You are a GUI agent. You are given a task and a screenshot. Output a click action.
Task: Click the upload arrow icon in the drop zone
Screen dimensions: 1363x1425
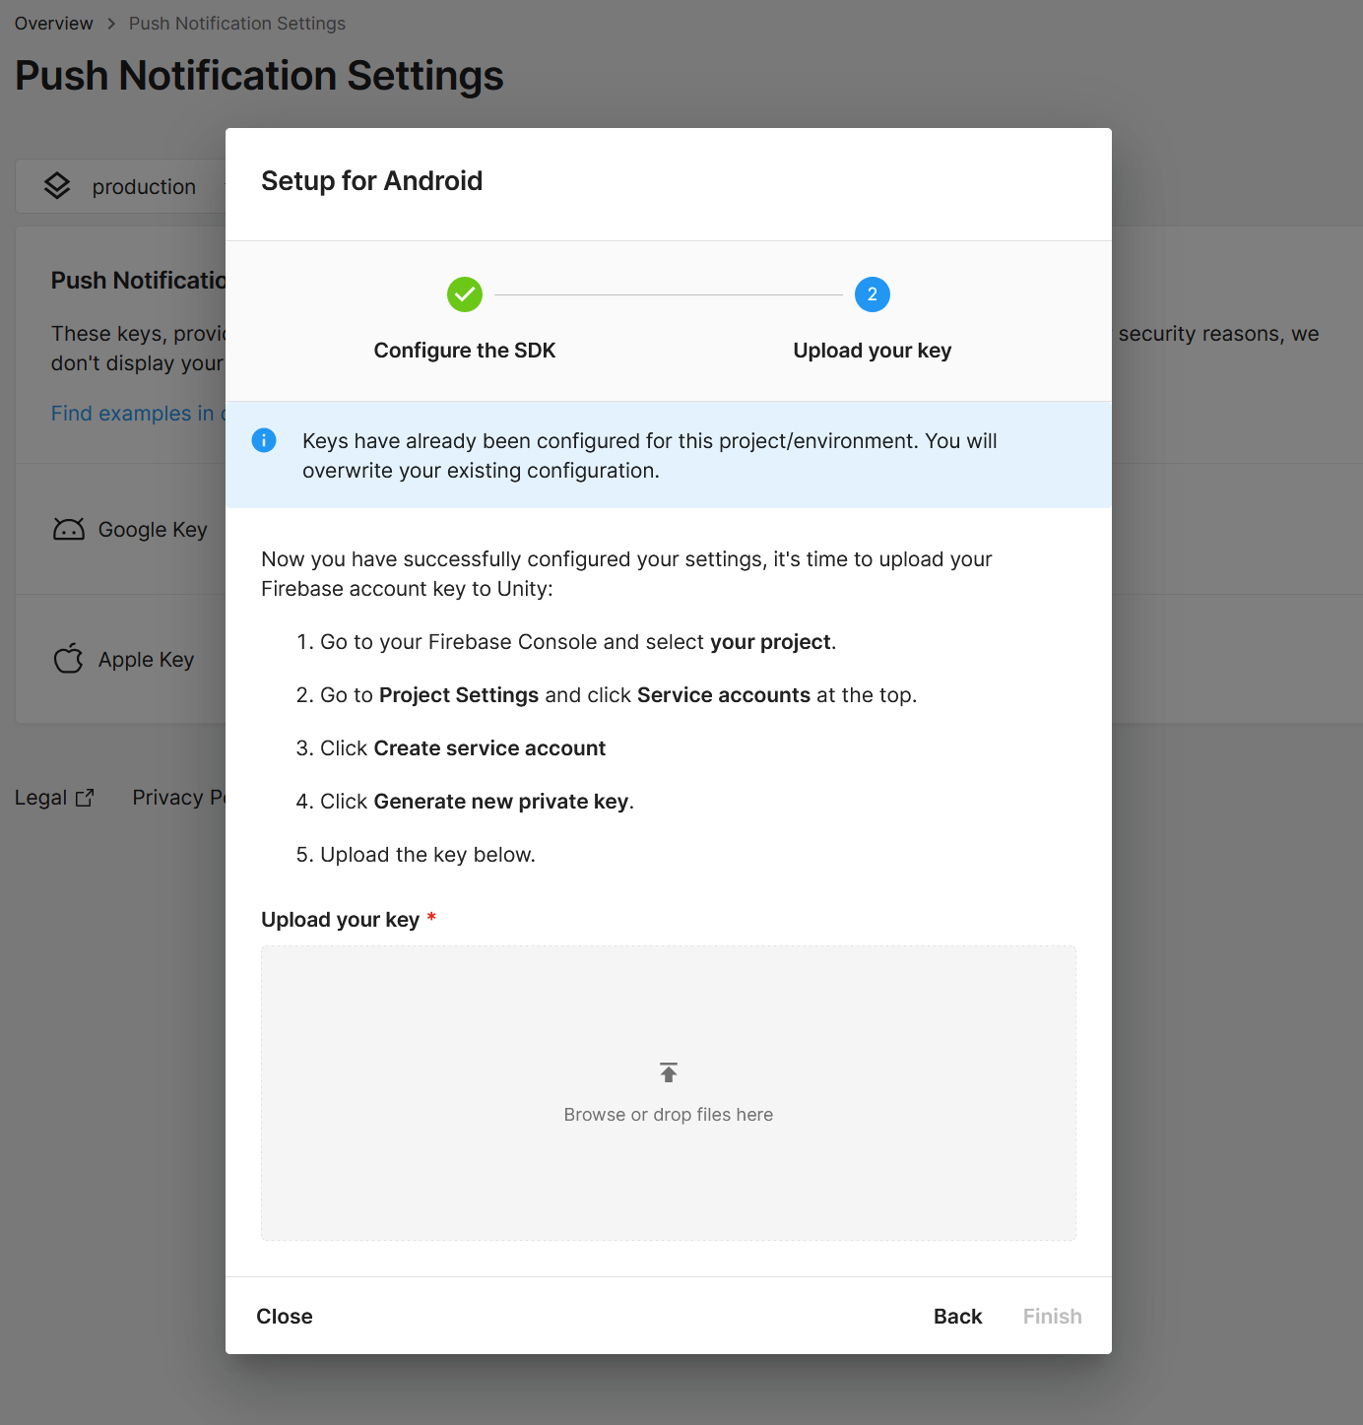coord(669,1072)
